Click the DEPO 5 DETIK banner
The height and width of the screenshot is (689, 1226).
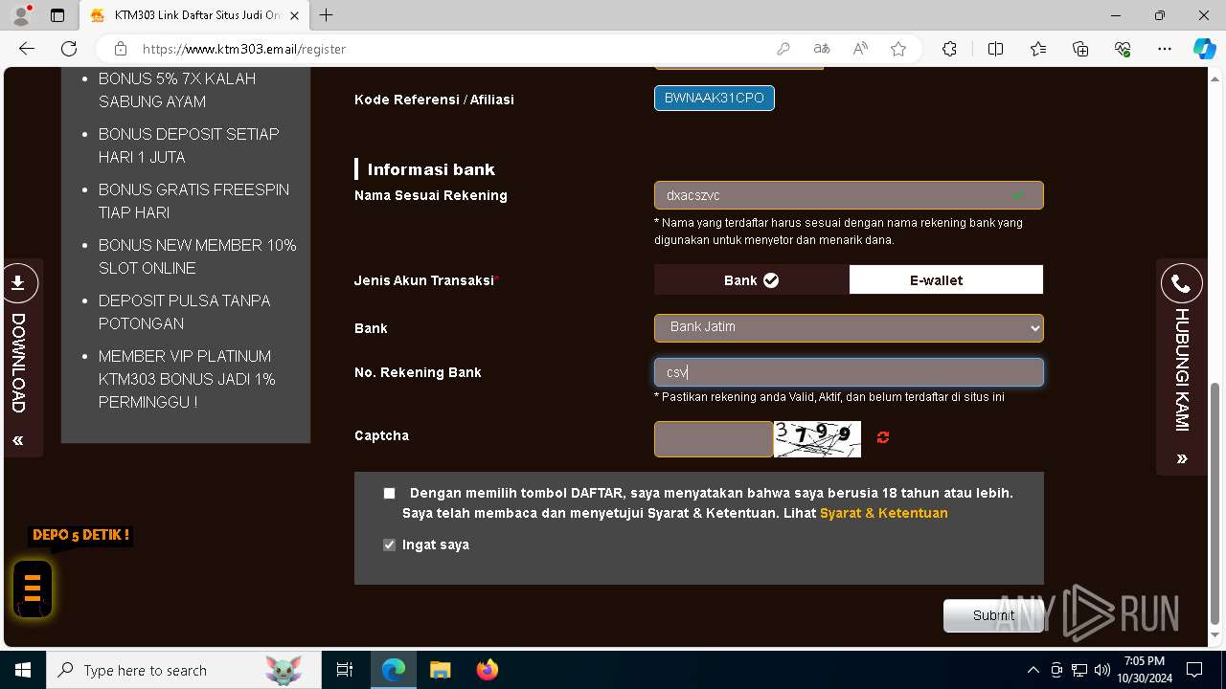click(80, 535)
